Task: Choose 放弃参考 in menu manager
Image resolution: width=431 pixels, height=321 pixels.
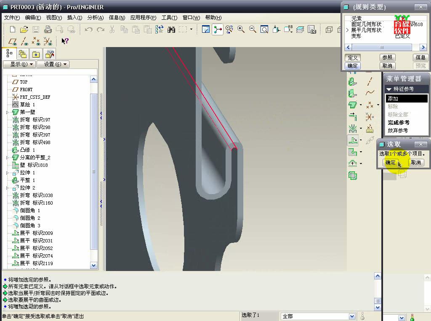Action: click(x=398, y=131)
